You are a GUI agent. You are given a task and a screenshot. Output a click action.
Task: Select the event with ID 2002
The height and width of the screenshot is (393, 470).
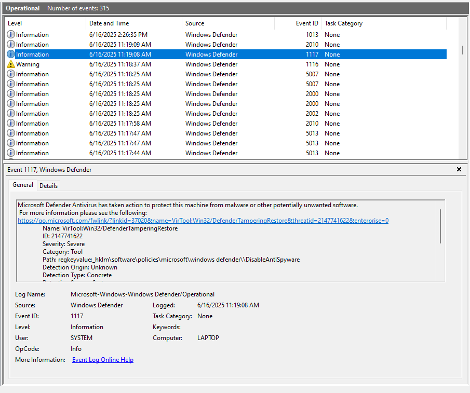point(226,114)
